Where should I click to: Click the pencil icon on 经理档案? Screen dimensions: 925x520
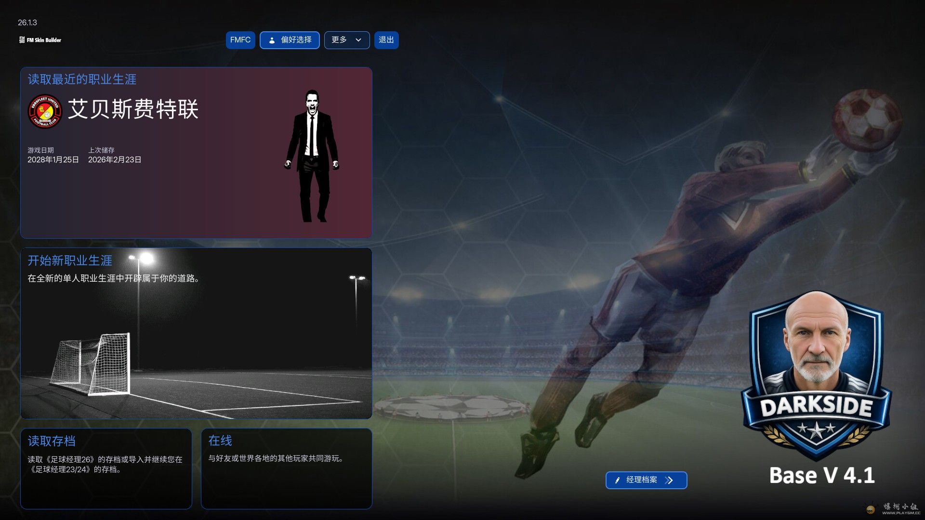(x=617, y=480)
